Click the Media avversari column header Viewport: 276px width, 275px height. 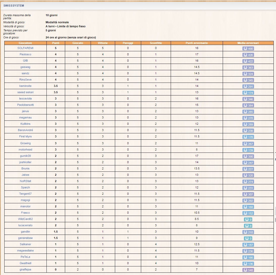coord(248,43)
